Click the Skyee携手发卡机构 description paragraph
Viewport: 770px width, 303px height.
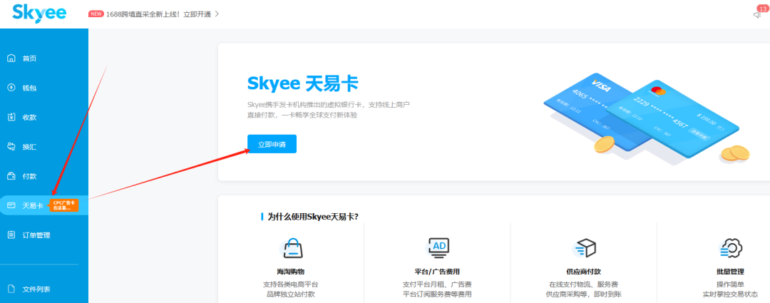[x=328, y=110]
